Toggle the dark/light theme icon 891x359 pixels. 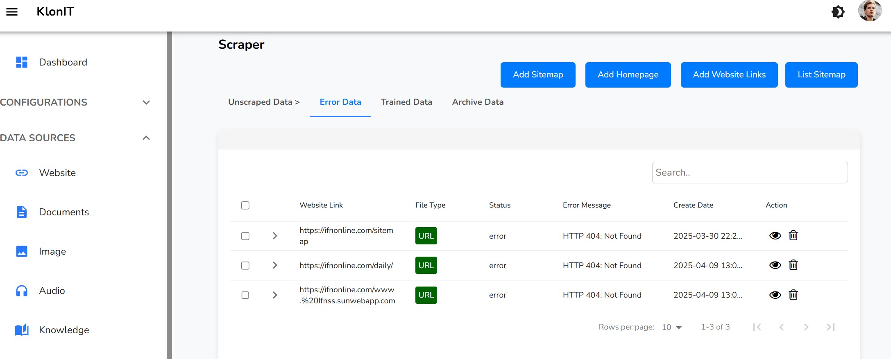coord(838,12)
